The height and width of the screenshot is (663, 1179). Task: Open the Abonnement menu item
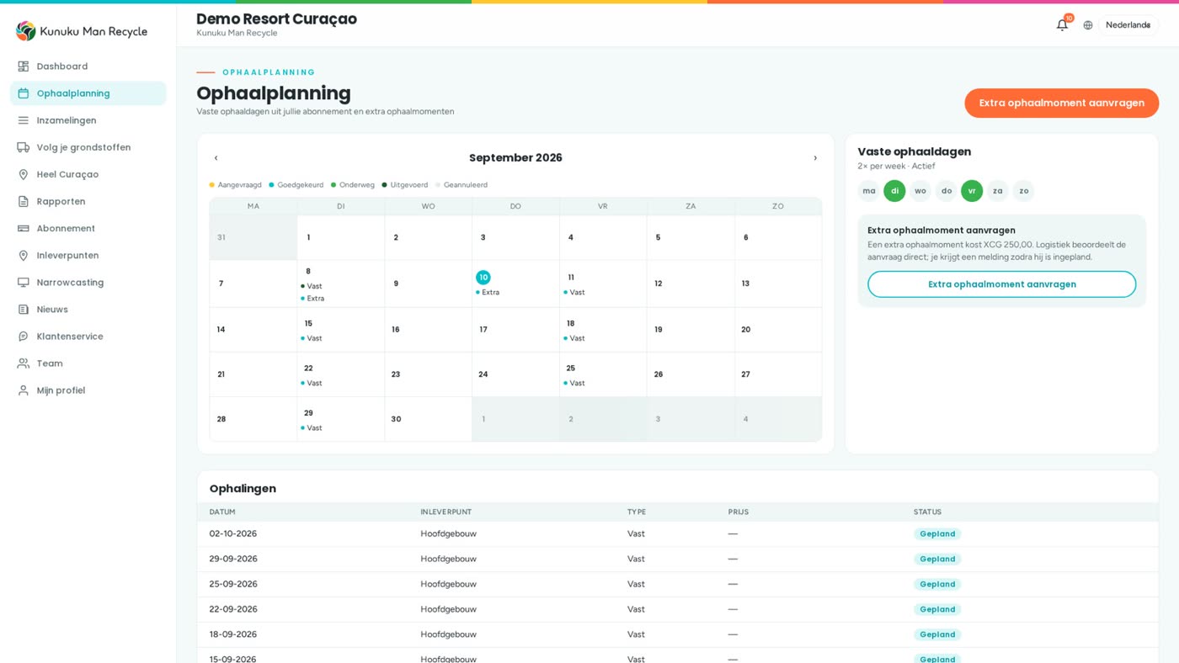(88, 228)
